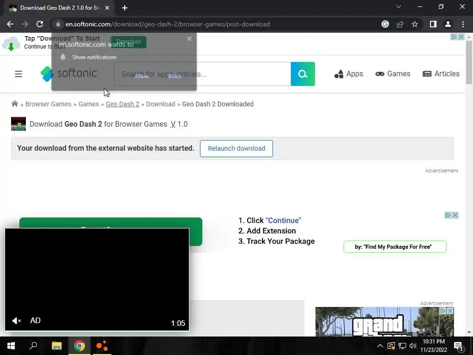Close the Grand Theft Auto ad
This screenshot has width=473, height=355.
[x=450, y=311]
